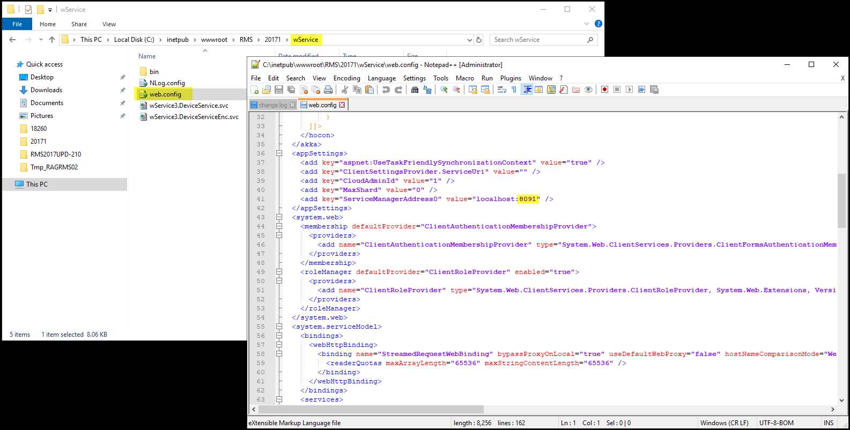850x430 pixels.
Task: Open the Explorer Share ribbon tab
Action: click(x=79, y=24)
